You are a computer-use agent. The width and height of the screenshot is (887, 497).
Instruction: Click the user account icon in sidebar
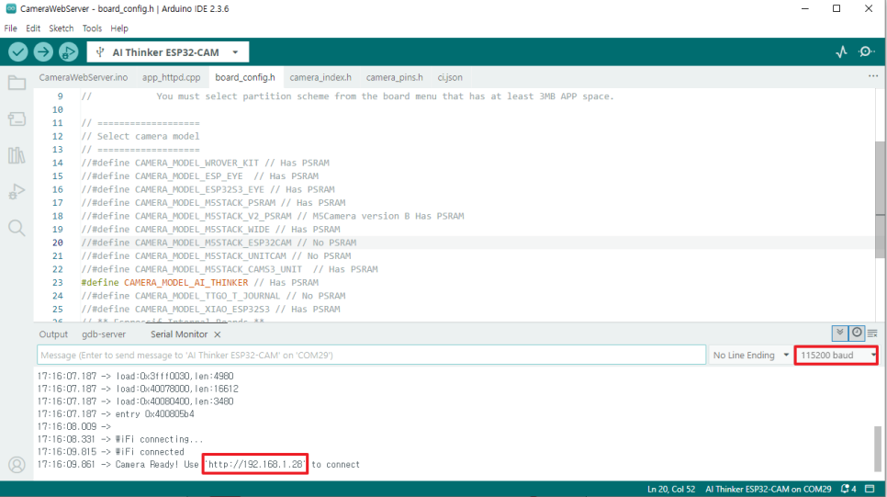tap(17, 465)
